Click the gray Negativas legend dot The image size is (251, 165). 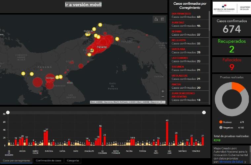point(221,127)
